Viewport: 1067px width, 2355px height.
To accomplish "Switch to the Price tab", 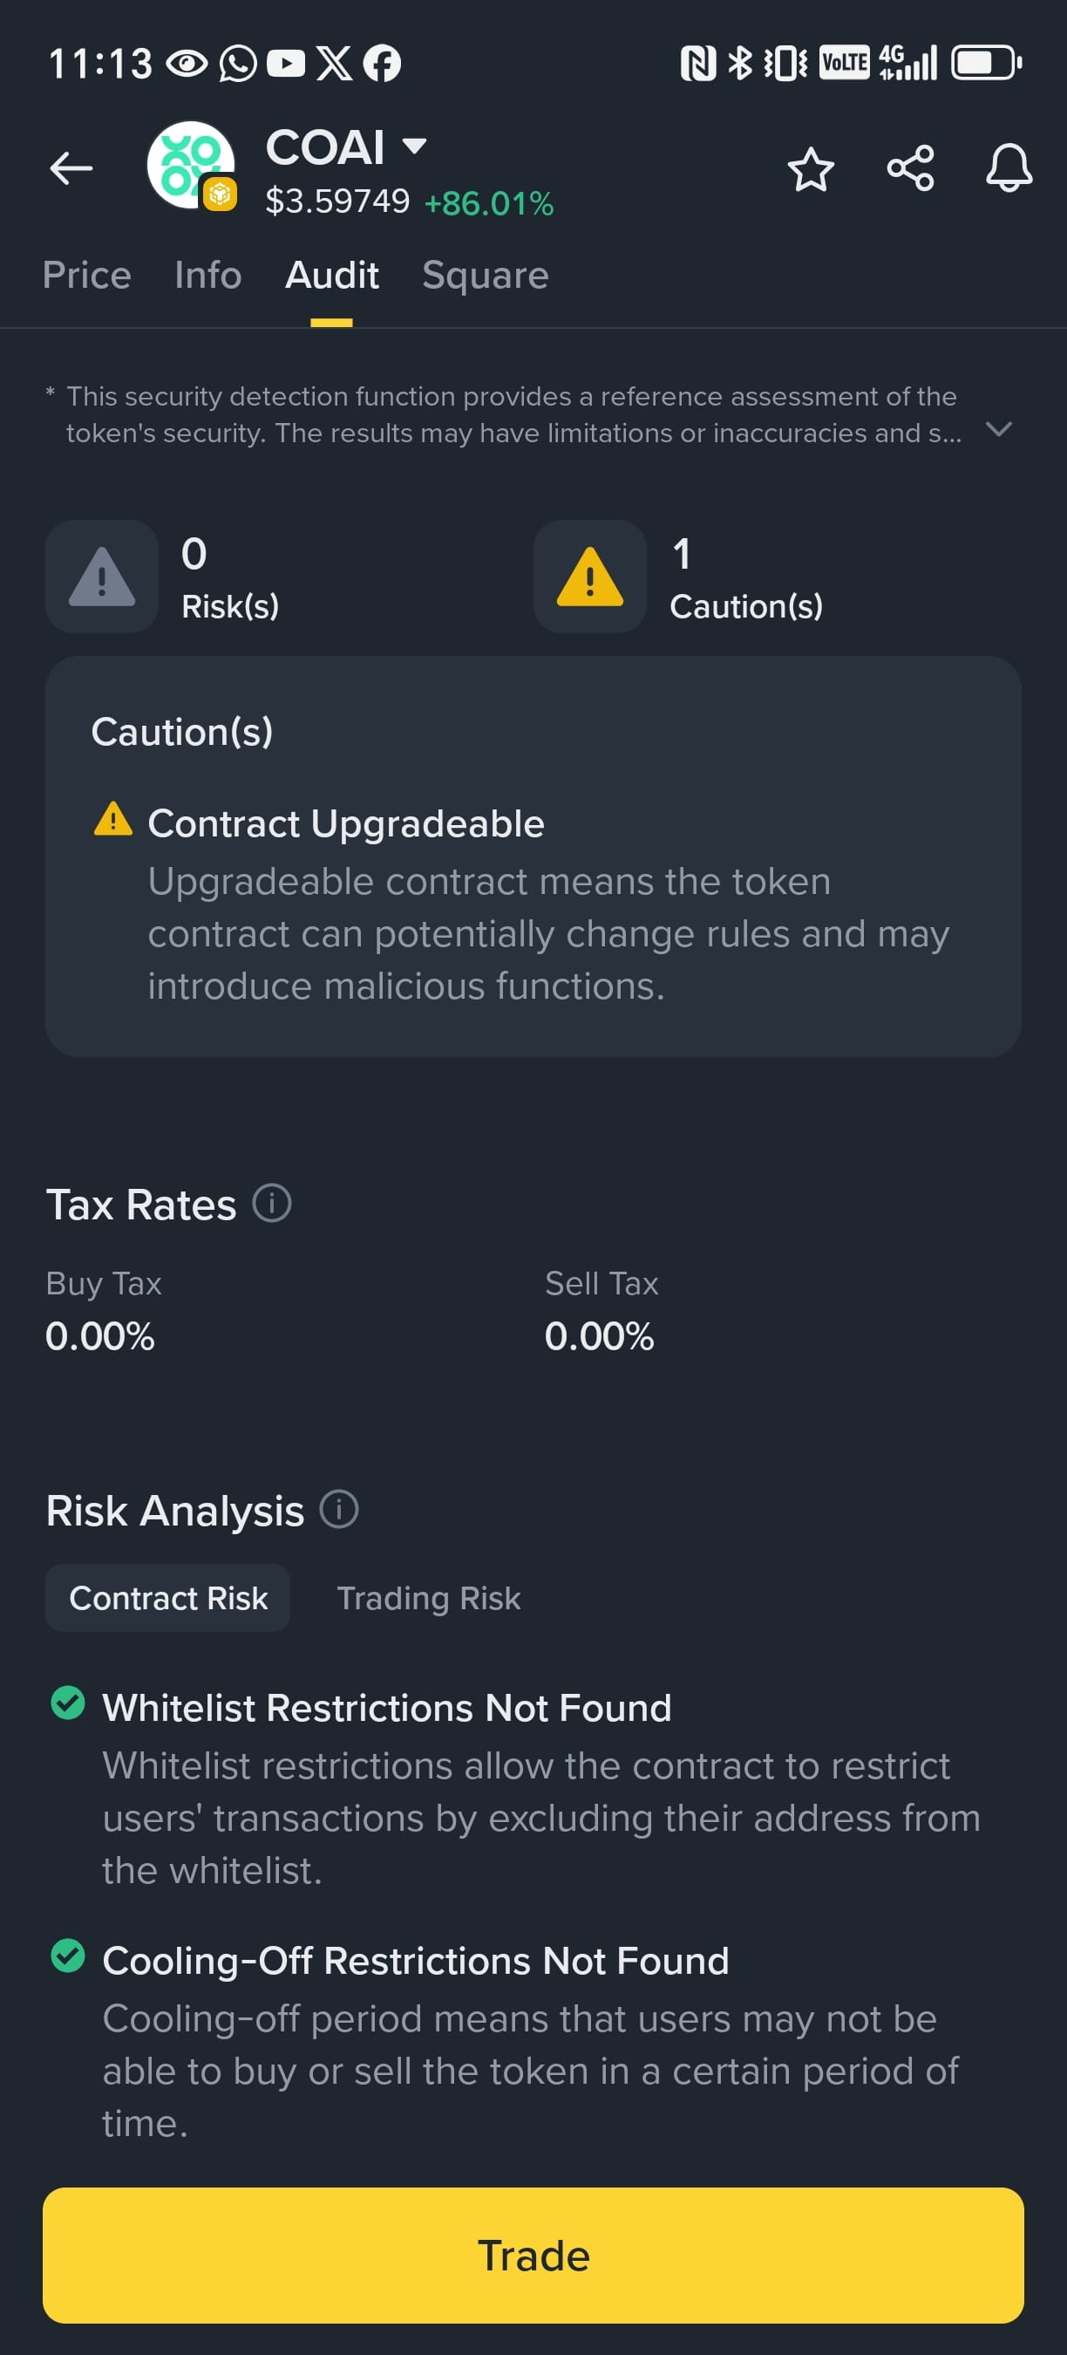I will tap(87, 274).
